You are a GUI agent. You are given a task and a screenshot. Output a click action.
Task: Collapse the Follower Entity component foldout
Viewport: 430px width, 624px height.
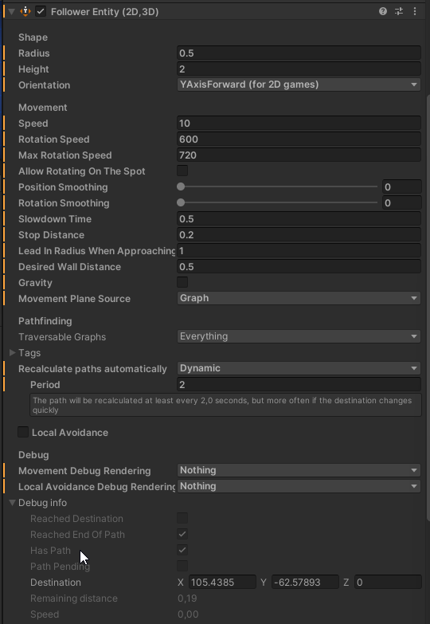click(11, 11)
